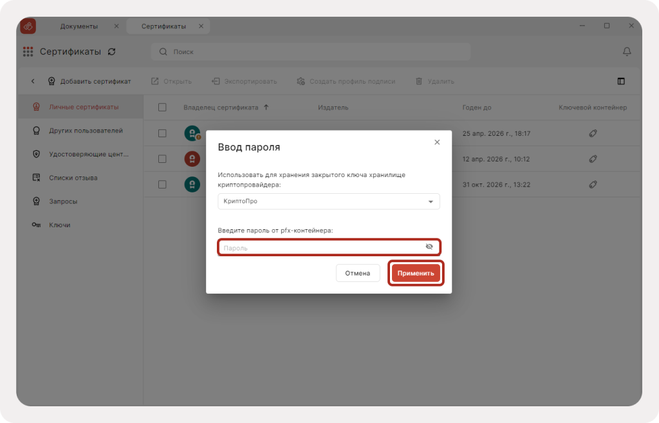Maximize the application window
Viewport: 659px width, 423px height.
[x=607, y=26]
